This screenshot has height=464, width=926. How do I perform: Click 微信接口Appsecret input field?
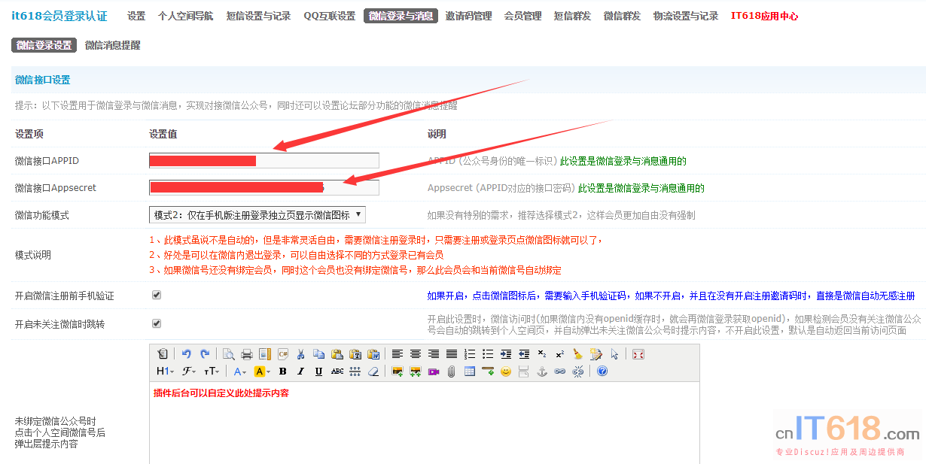264,187
